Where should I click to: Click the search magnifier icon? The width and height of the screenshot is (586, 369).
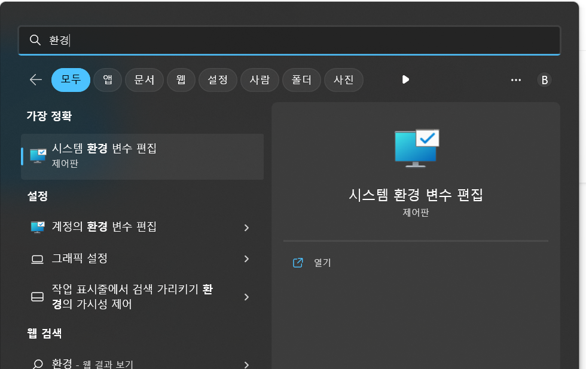[35, 40]
